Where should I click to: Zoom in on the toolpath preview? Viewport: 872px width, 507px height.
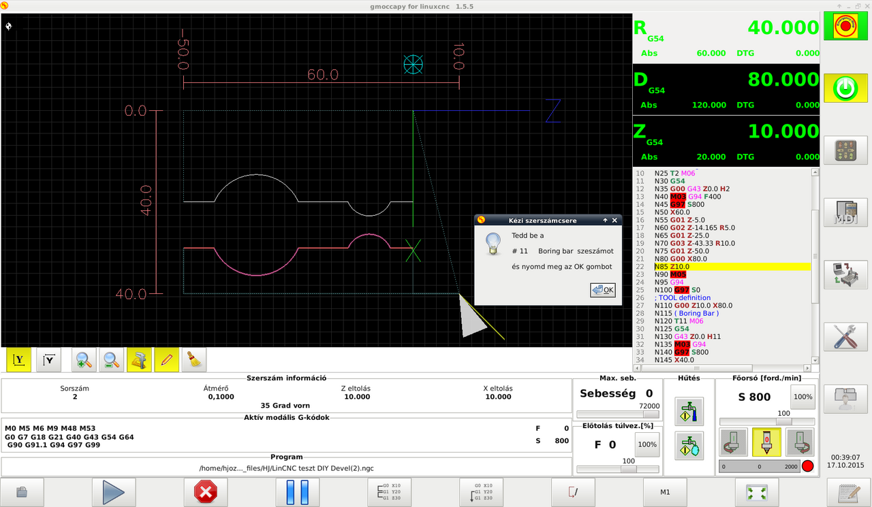click(84, 360)
